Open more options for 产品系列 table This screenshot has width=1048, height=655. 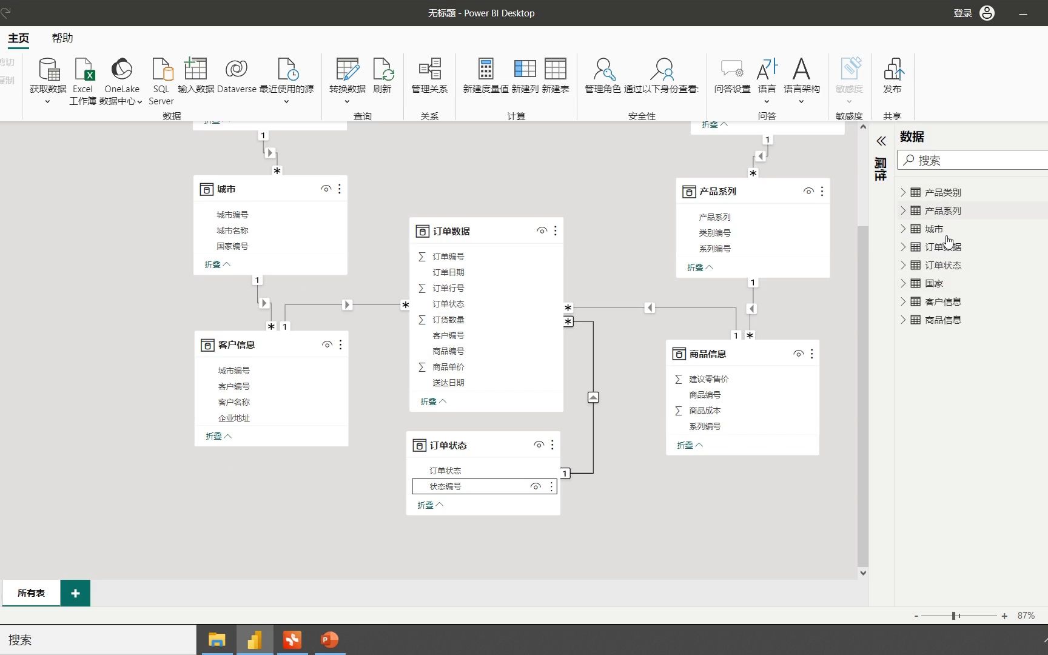click(x=822, y=191)
